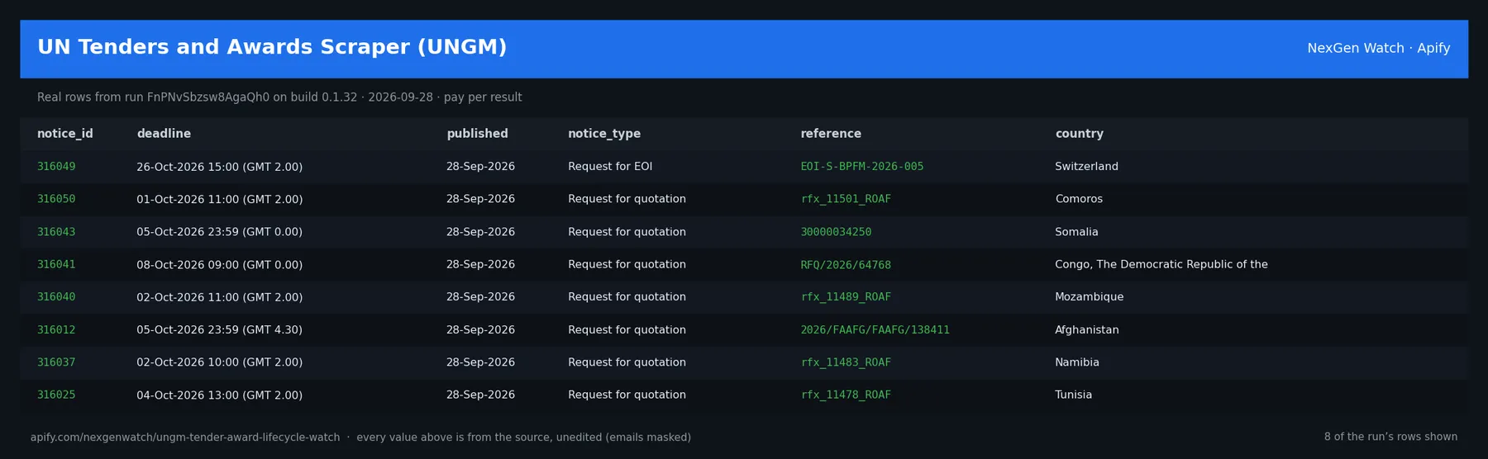The image size is (1488, 459).
Task: Select reference rfx_11501_ROAF
Action: pyautogui.click(x=846, y=199)
